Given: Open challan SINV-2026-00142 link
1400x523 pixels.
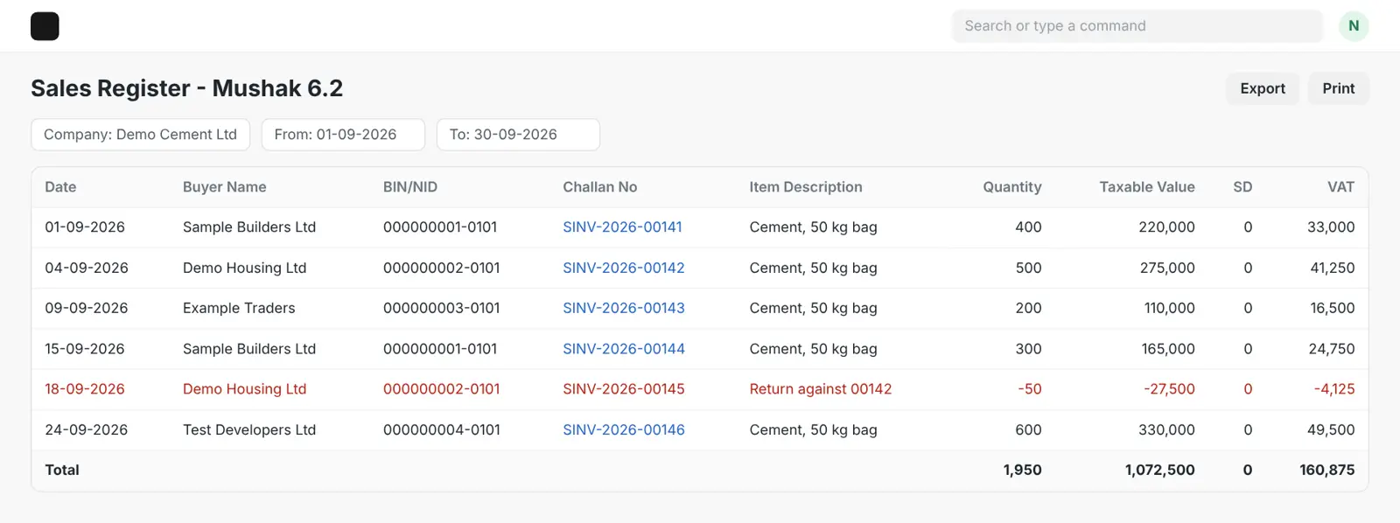Looking at the screenshot, I should tap(624, 268).
